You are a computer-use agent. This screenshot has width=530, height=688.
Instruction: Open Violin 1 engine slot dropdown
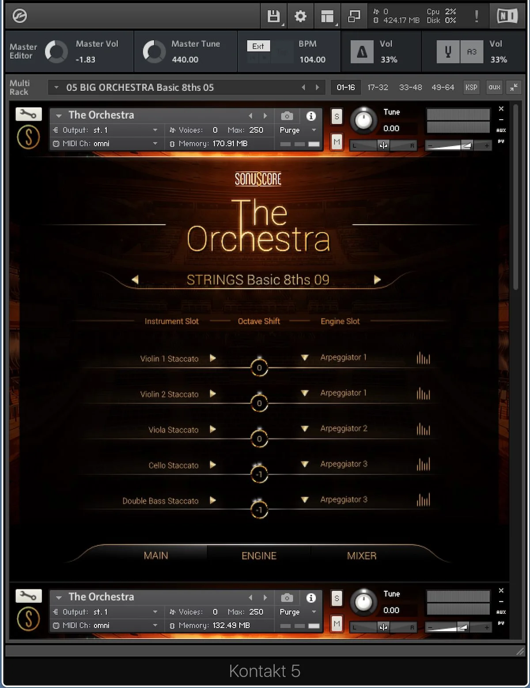point(305,358)
